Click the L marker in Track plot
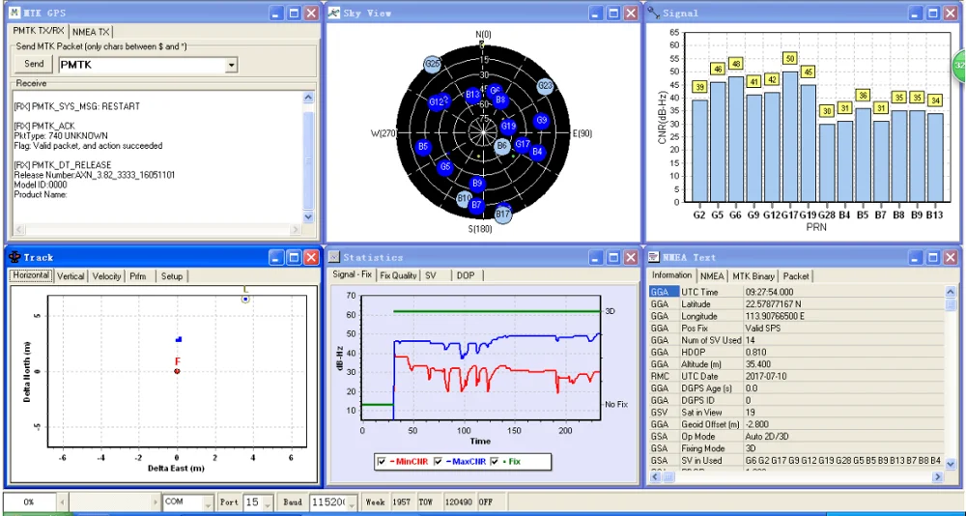 click(x=245, y=299)
